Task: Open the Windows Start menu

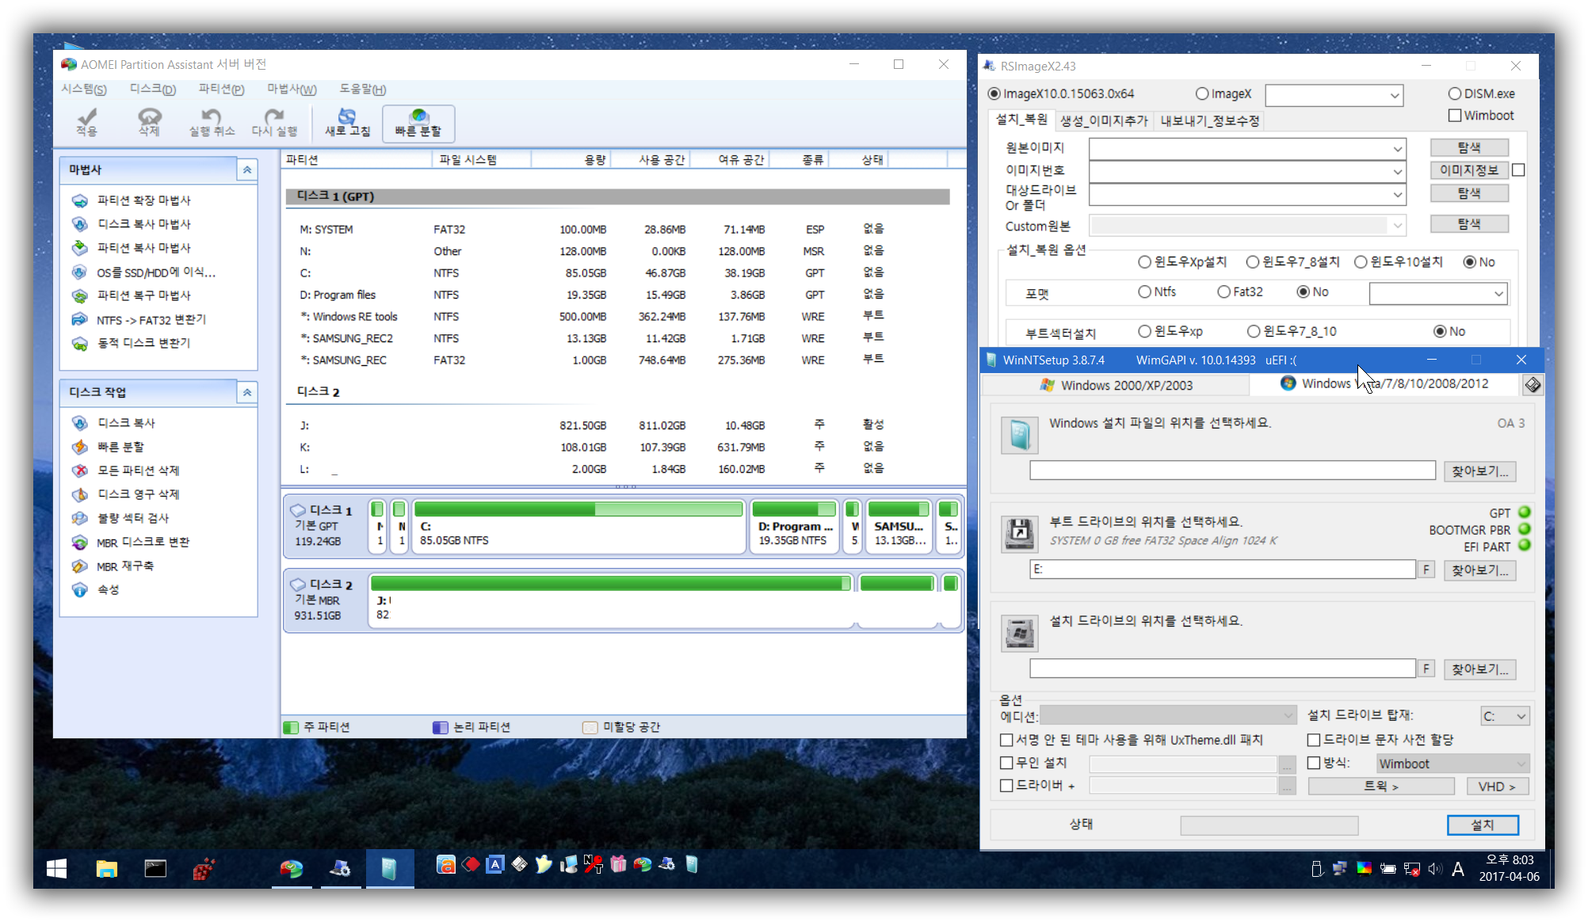Action: 56,869
